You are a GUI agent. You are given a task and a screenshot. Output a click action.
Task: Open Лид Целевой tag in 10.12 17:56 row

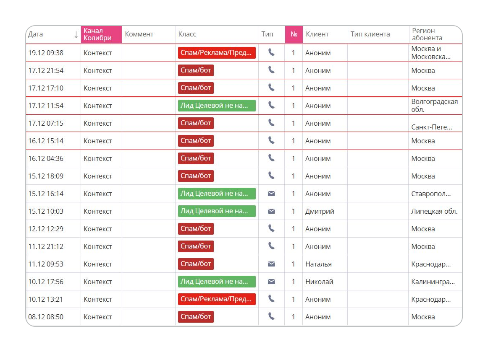tap(217, 282)
